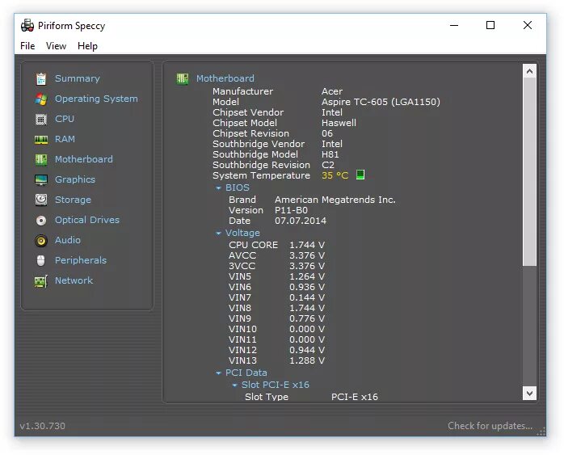Open the View menu
This screenshot has width=564, height=455.
pyautogui.click(x=56, y=46)
